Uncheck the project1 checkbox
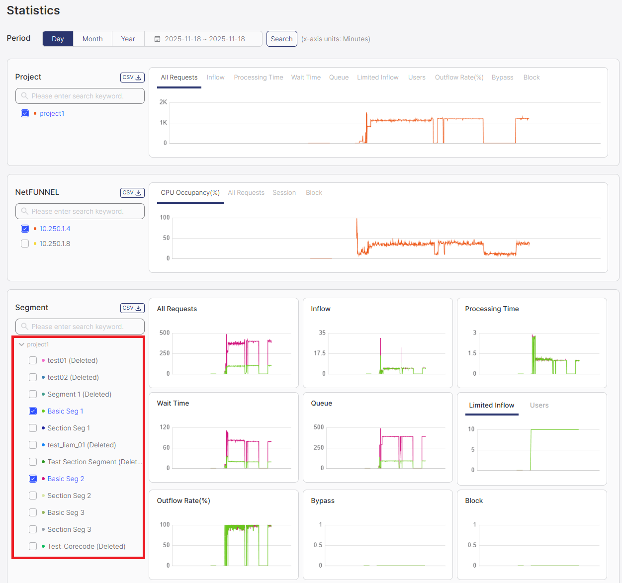Viewport: 622px width, 583px height. (x=25, y=113)
